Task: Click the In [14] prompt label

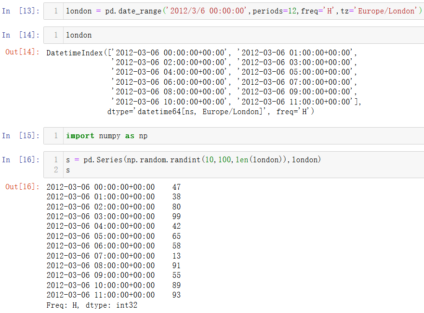Action: pyautogui.click(x=21, y=35)
